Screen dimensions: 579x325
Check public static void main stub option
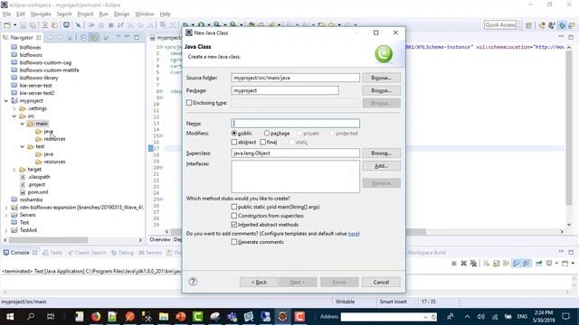[x=233, y=207]
